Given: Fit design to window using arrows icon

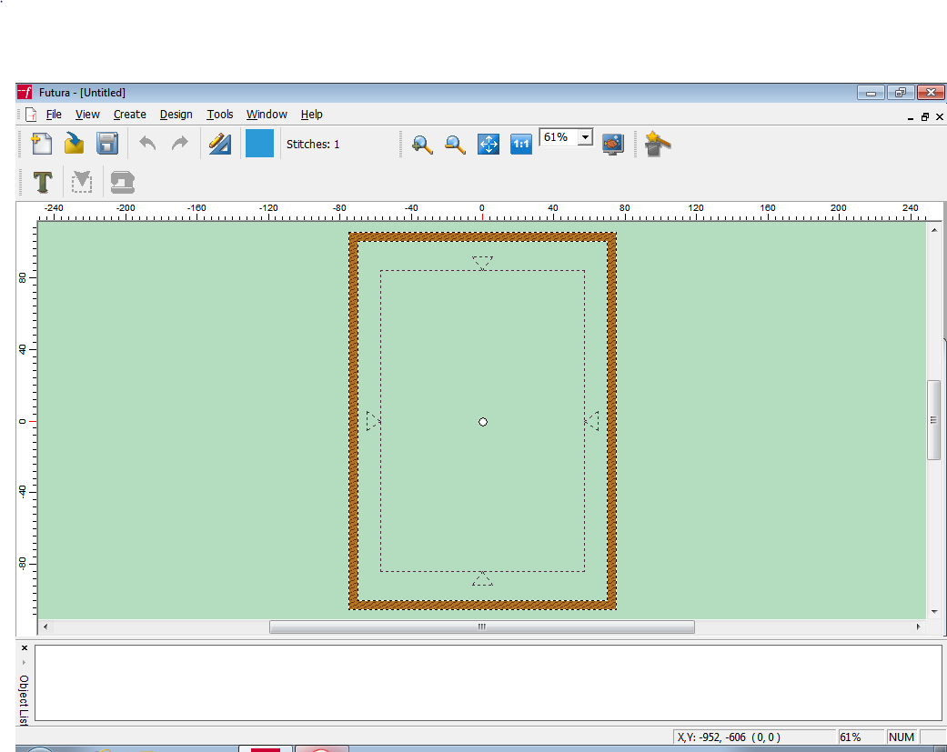Looking at the screenshot, I should point(488,145).
